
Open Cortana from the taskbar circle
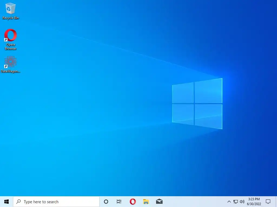tap(106, 202)
